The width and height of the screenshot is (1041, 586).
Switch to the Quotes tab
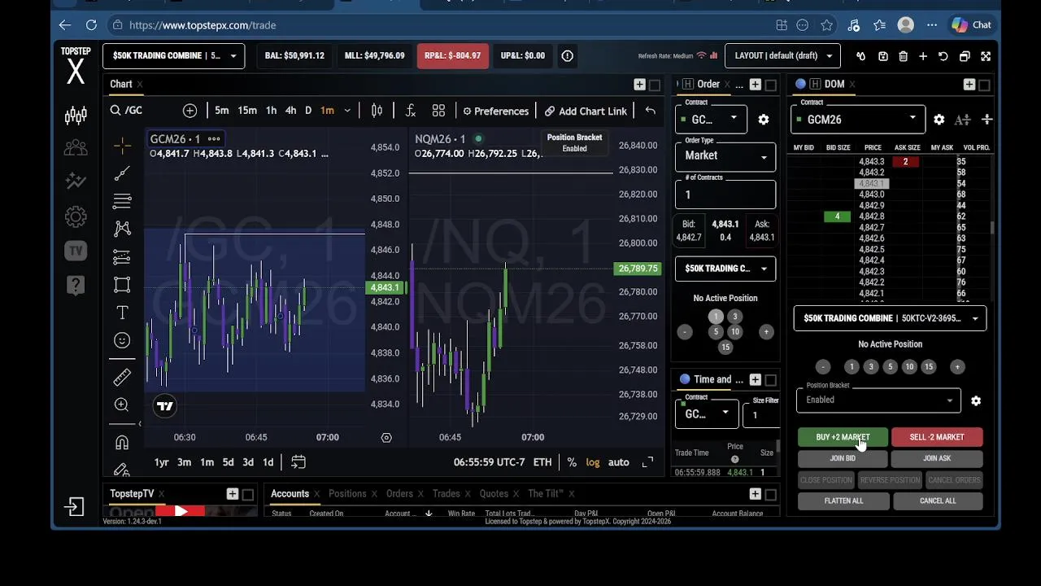[494, 493]
